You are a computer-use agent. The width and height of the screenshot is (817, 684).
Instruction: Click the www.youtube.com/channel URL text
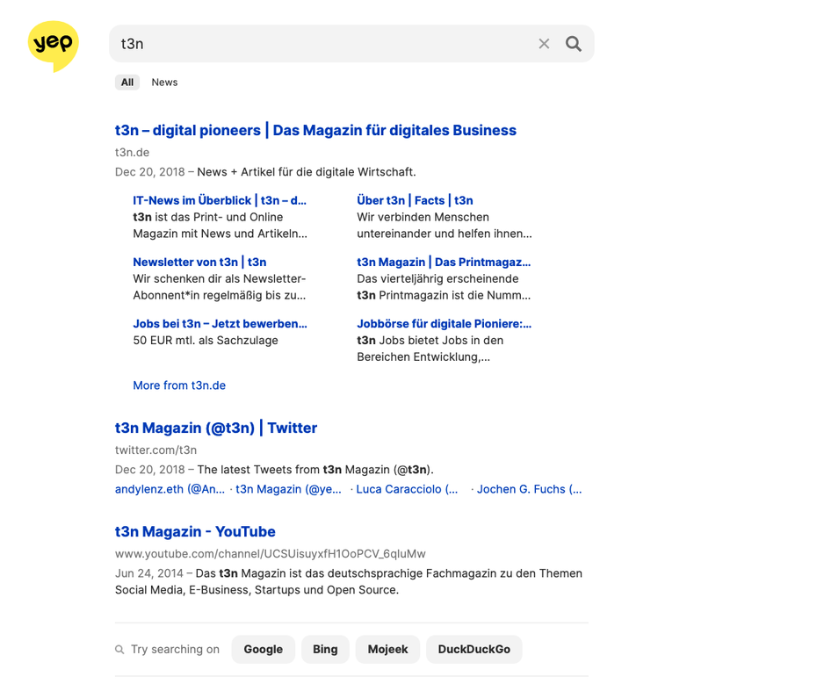coord(271,553)
